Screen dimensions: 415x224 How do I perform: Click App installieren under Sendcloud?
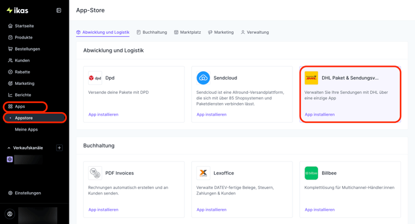[212, 114]
